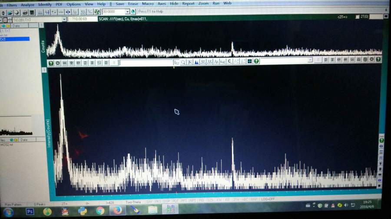This screenshot has height=219, width=391.
Task: Click the Windows Start button
Action: point(8,213)
